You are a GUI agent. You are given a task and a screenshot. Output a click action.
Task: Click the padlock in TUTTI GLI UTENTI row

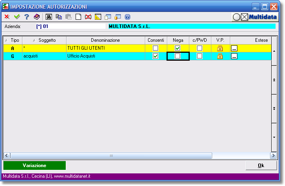[x=220, y=48]
